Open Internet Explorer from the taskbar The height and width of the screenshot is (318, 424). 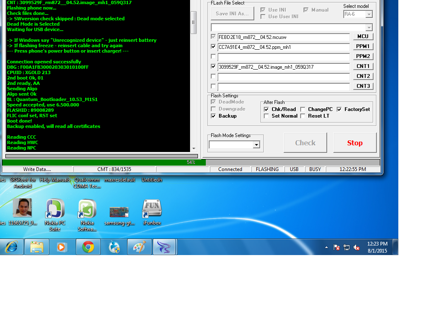coord(11,247)
